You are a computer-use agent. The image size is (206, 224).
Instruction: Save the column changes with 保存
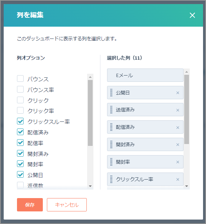click(30, 205)
